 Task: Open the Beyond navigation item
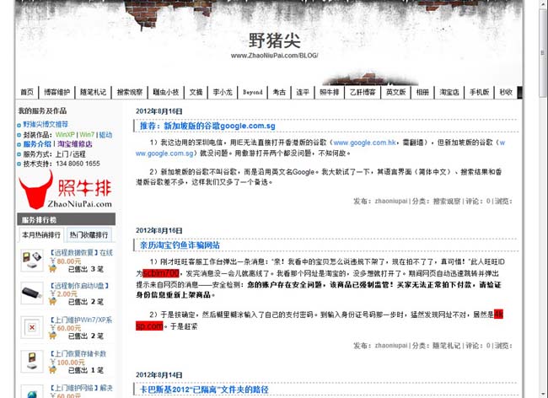[x=252, y=92]
